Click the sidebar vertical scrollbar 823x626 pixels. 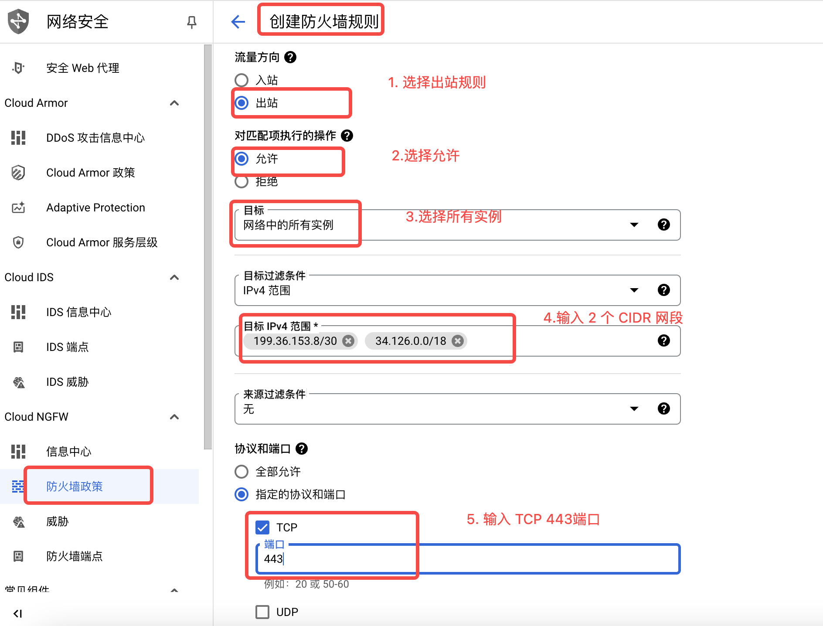(x=208, y=246)
